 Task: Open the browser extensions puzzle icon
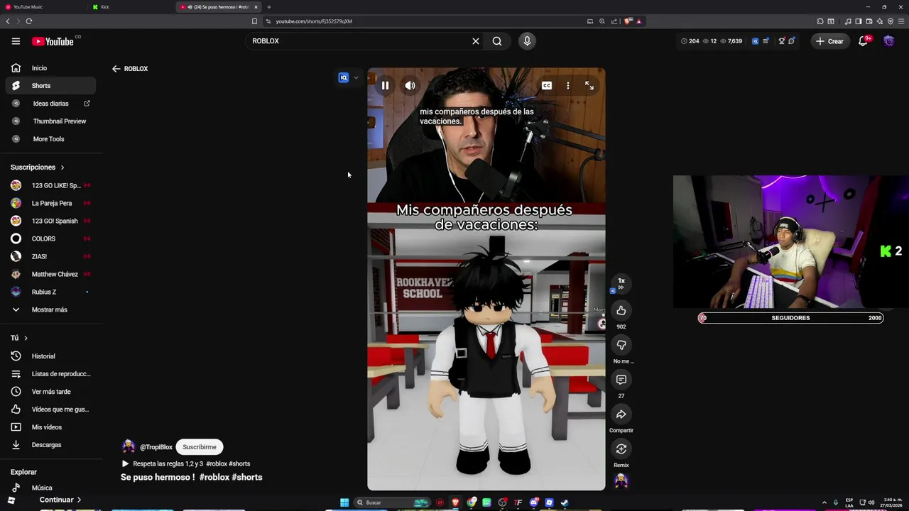click(x=820, y=21)
